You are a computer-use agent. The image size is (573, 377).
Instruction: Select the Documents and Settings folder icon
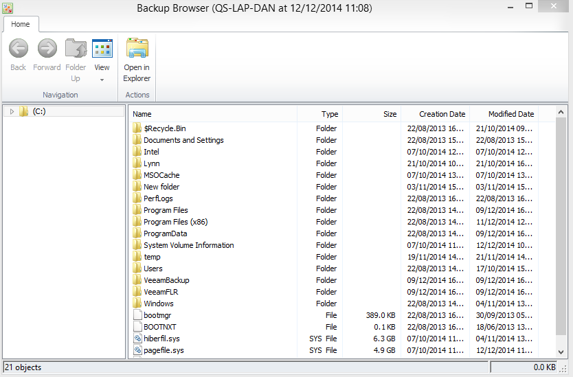(x=137, y=140)
